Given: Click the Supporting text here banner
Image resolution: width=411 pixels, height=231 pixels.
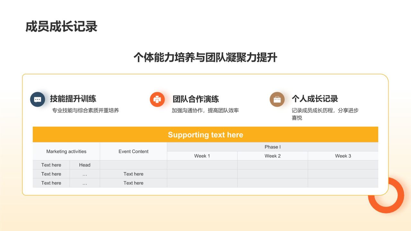Looking at the screenshot, I should coord(205,135).
